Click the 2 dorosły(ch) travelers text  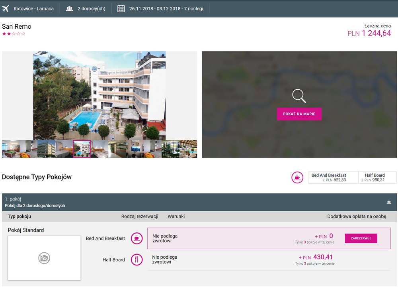coord(92,8)
